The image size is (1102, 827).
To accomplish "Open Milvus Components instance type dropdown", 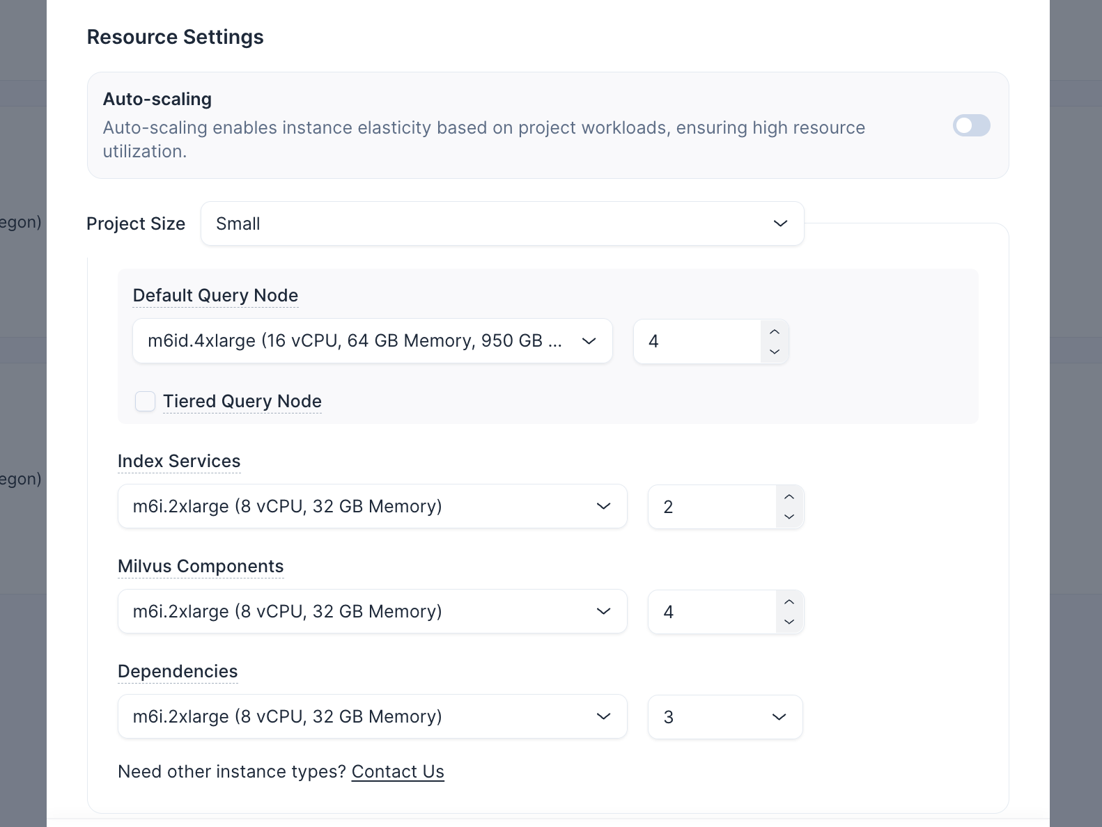I will [x=372, y=612].
